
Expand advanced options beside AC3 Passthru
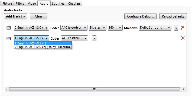pyautogui.click(x=94, y=38)
